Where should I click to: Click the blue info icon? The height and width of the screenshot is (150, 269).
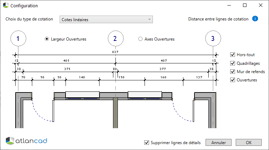point(255,18)
